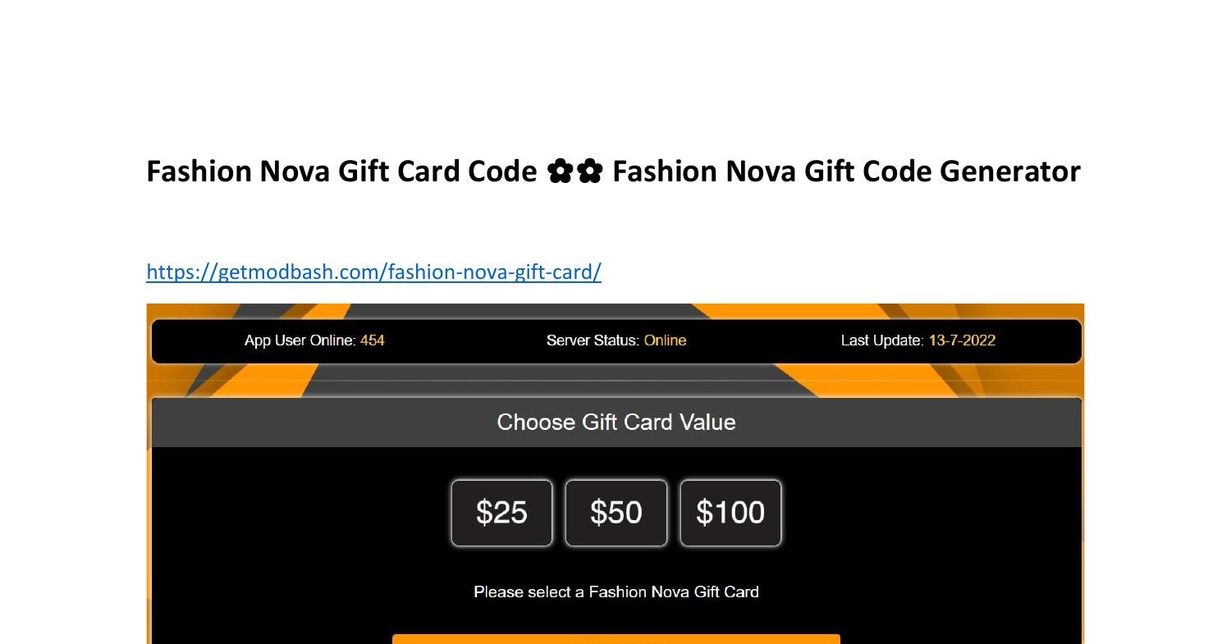Click the Server Status Online indicator
The width and height of the screenshot is (1231, 644).
[x=665, y=340]
